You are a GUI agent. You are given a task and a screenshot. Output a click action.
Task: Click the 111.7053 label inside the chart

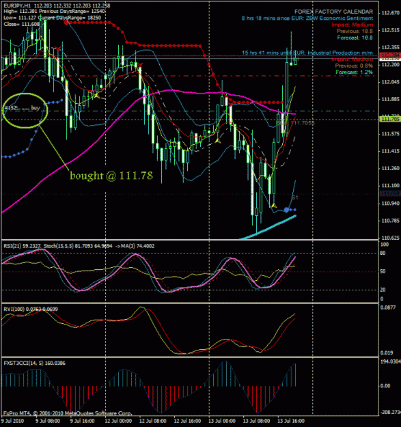point(303,123)
